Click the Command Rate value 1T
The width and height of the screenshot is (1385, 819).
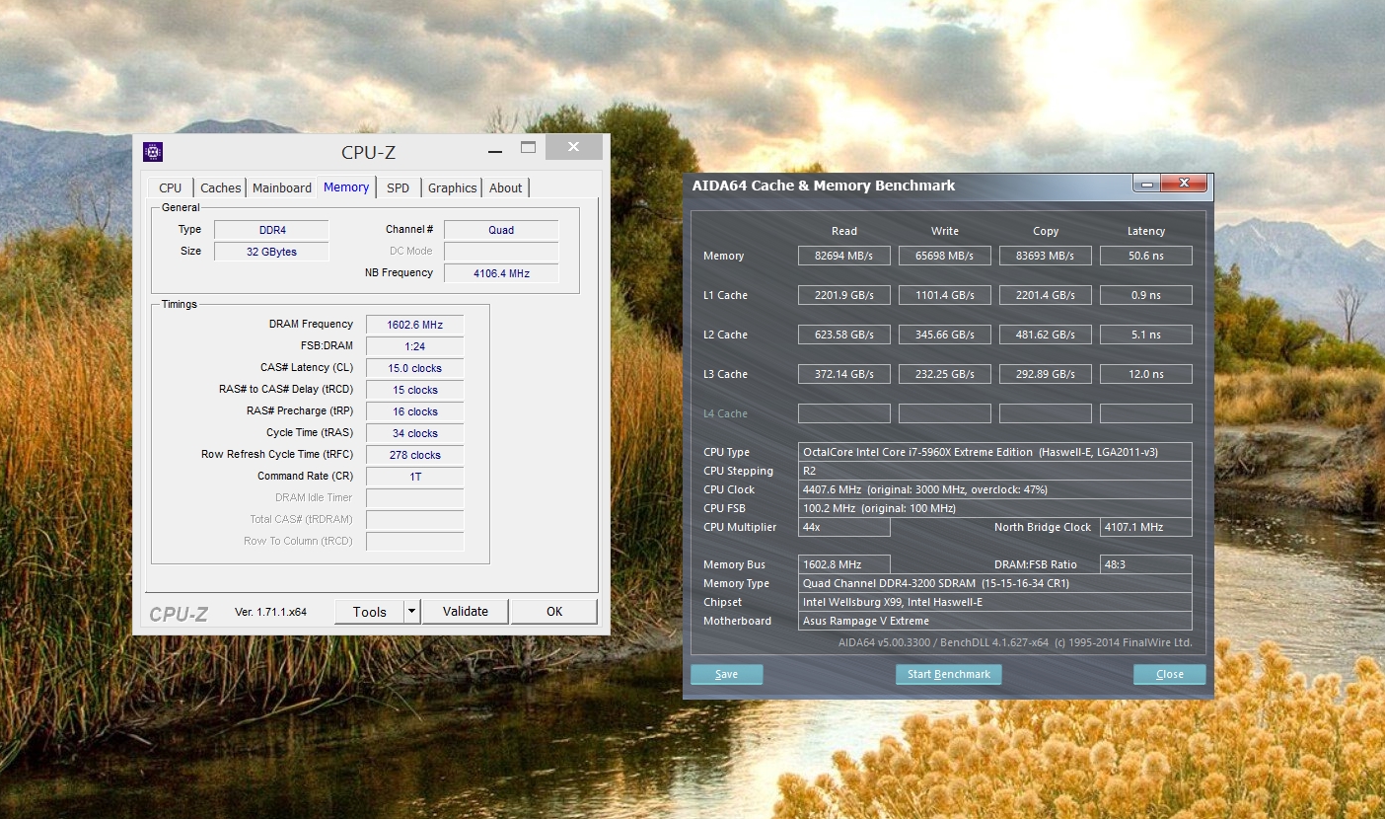pos(414,477)
